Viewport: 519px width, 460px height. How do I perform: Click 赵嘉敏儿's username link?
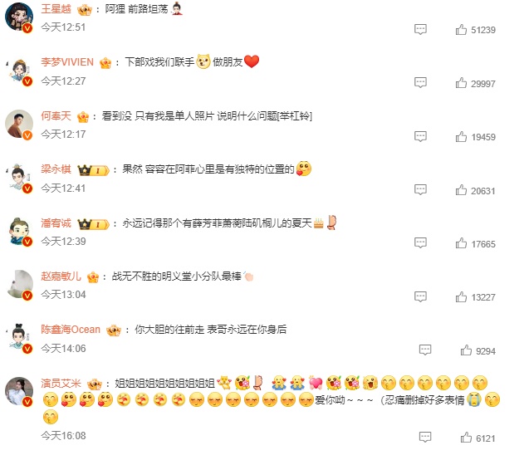(x=61, y=276)
